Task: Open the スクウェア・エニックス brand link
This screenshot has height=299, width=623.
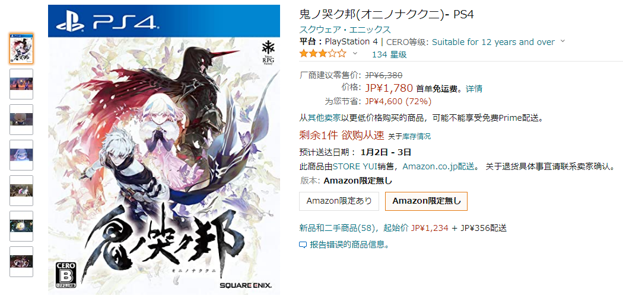Action: pyautogui.click(x=345, y=30)
